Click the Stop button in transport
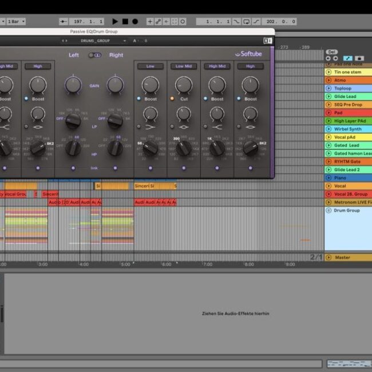Image resolution: width=372 pixels, height=372 pixels. pos(125,21)
